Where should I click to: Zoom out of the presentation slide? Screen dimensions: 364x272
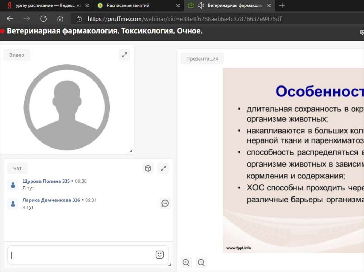tap(201, 262)
